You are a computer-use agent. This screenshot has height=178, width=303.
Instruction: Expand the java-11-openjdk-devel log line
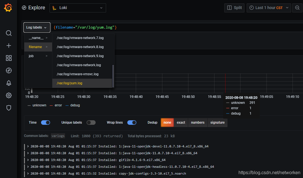pyautogui.click(x=28, y=146)
